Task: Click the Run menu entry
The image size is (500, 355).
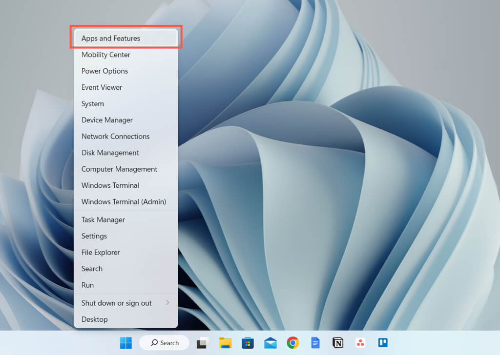Action: coord(88,285)
